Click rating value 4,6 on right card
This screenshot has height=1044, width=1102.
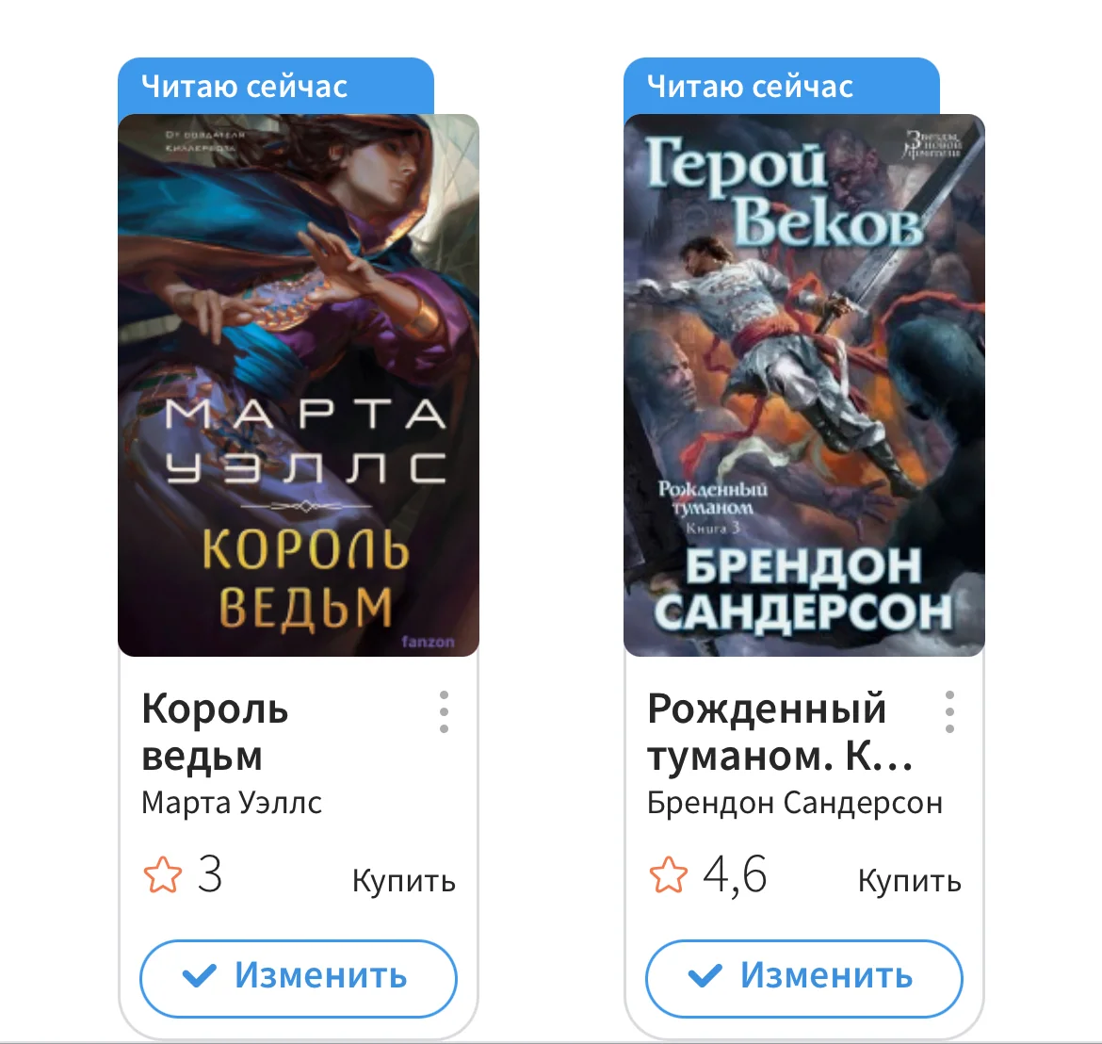click(x=735, y=876)
